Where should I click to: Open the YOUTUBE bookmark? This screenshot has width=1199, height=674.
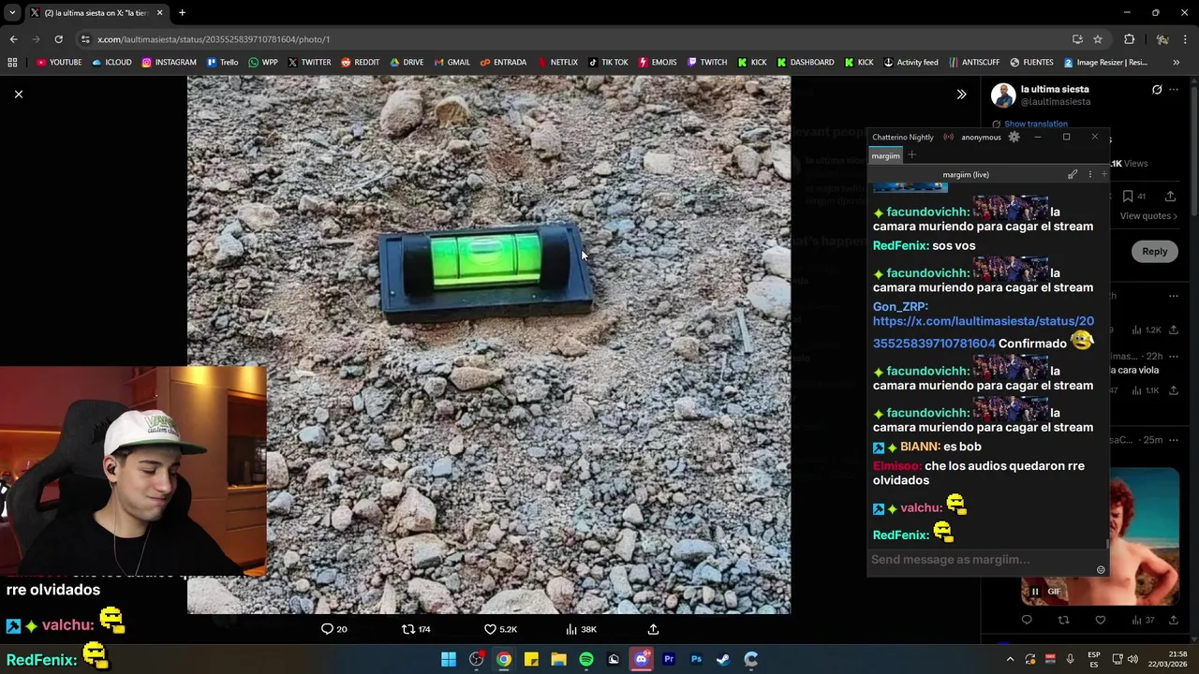59,62
